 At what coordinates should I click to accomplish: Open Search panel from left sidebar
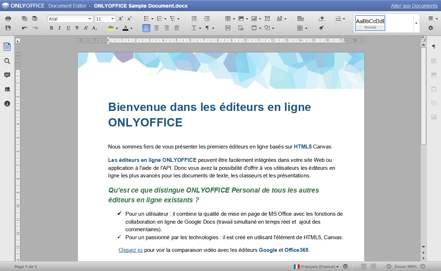[7, 61]
